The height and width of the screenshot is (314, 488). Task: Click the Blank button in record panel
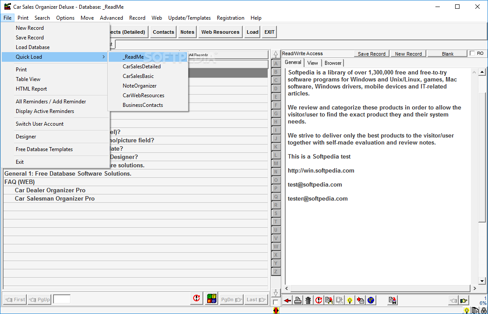pyautogui.click(x=448, y=53)
